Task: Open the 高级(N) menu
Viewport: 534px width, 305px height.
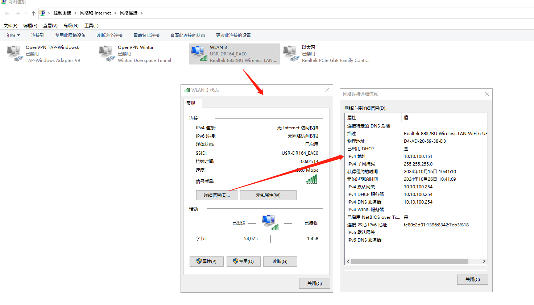Action: point(71,26)
